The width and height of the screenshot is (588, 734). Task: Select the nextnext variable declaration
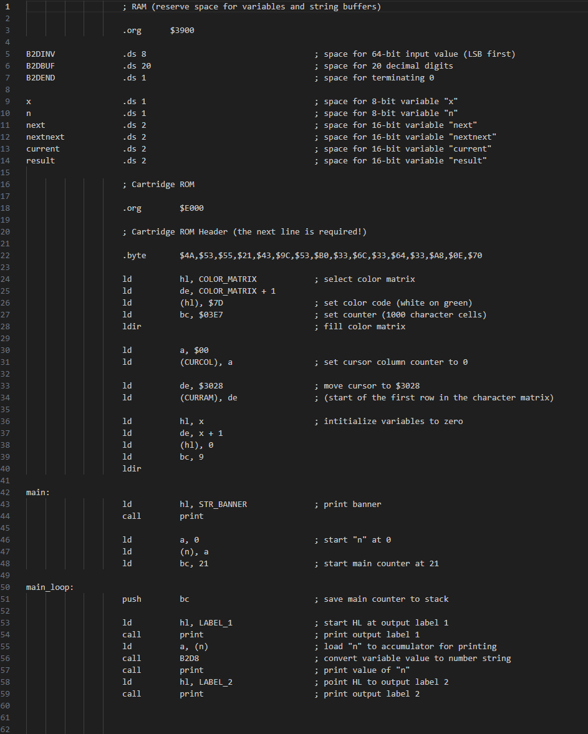pos(45,137)
